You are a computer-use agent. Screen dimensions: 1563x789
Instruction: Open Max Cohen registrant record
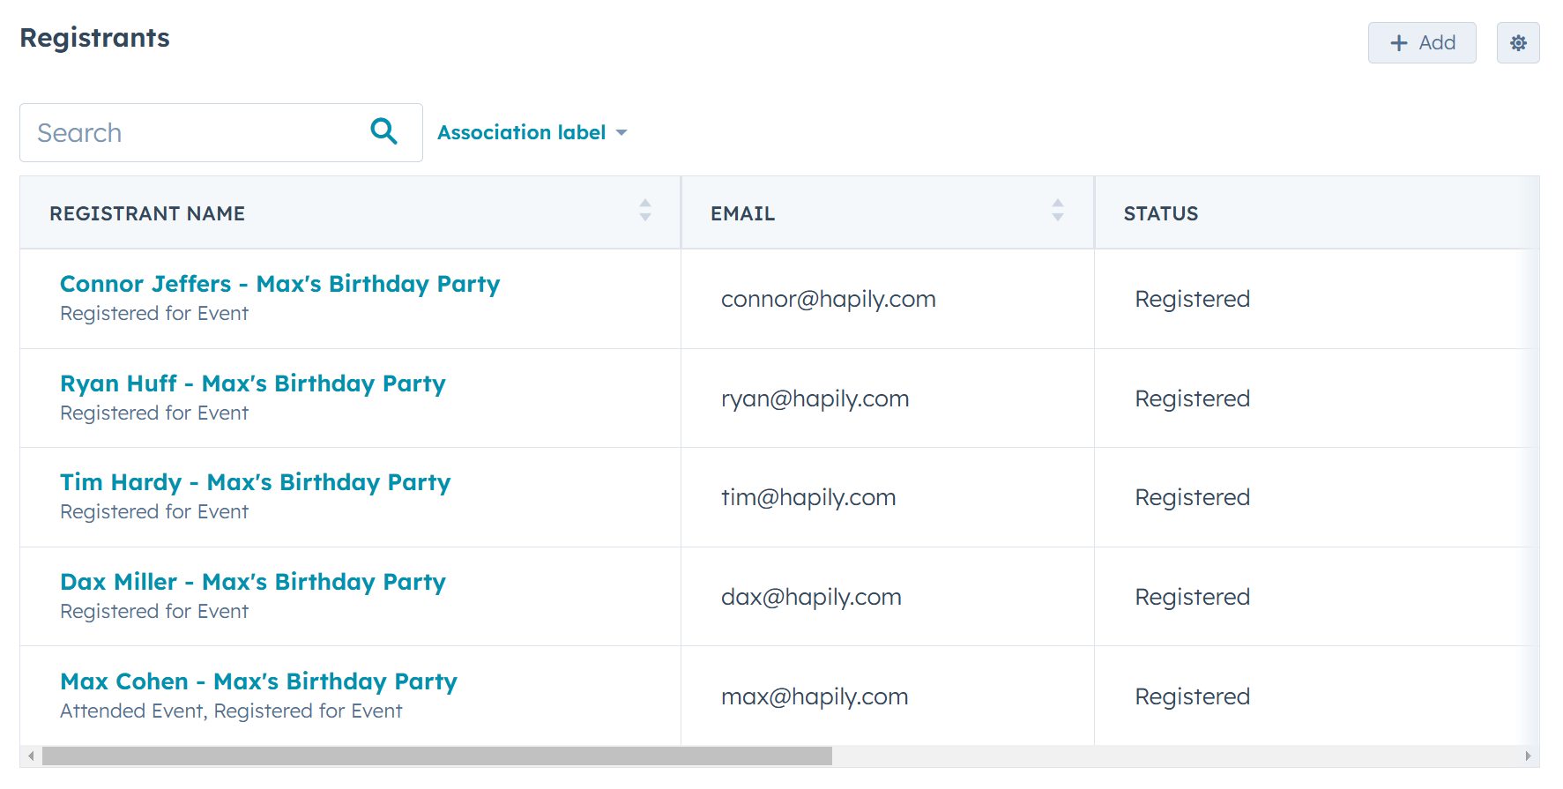coord(258,682)
